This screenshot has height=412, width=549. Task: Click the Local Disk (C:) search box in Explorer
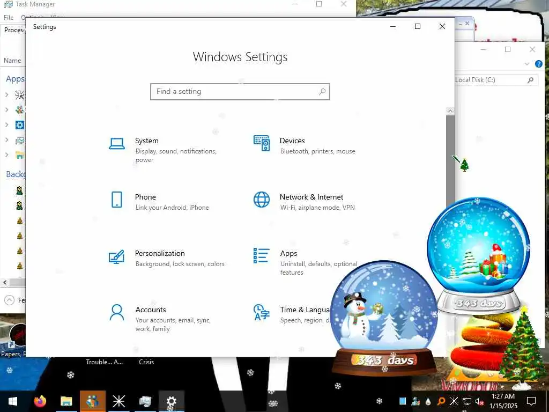pyautogui.click(x=496, y=80)
